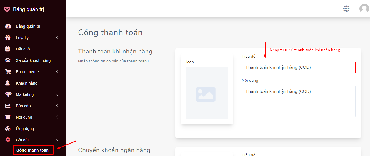370x156 pixels.
Task: Click the Đặt chỗ calendar icon
Action: pos(8,49)
